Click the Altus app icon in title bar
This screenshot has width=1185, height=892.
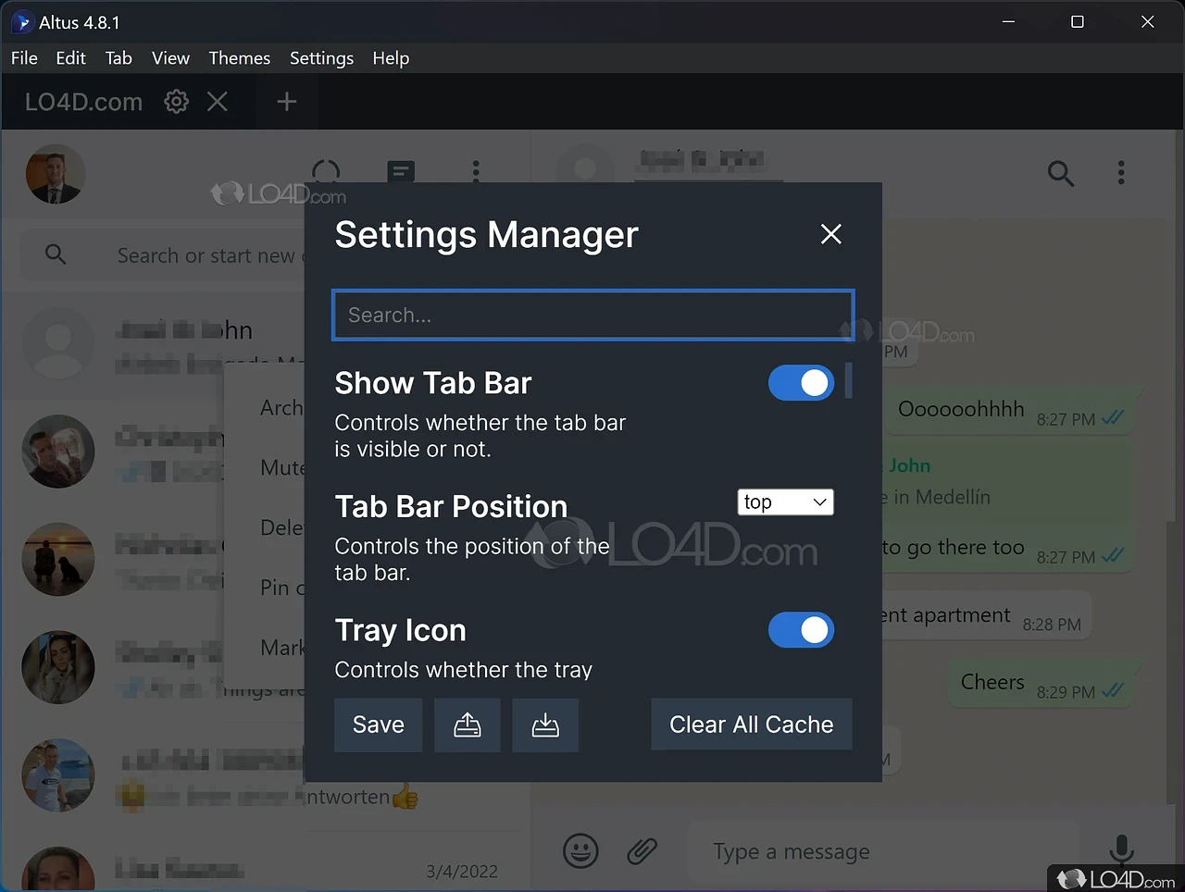click(x=22, y=22)
